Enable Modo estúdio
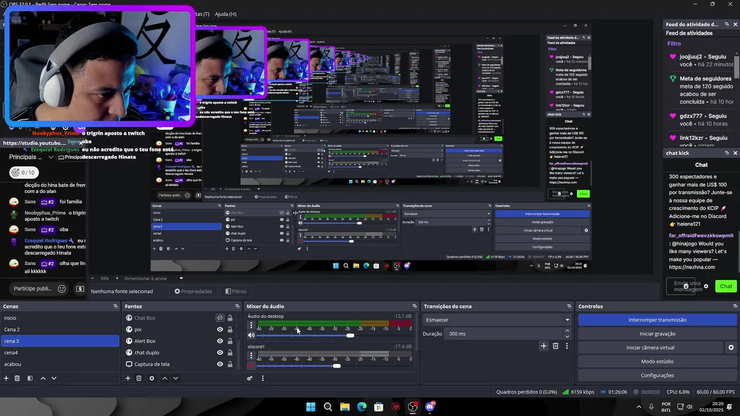 pyautogui.click(x=657, y=362)
